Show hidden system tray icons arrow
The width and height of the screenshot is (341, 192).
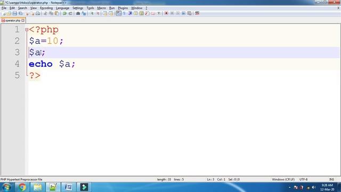(x=289, y=187)
